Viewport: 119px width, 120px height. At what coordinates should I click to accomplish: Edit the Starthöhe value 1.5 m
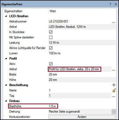(x=52, y=106)
